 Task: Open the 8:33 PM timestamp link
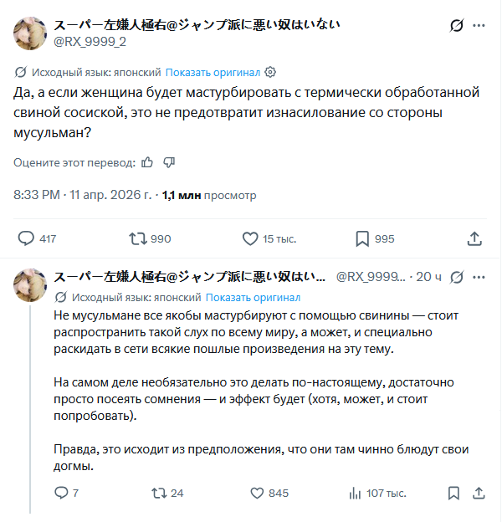click(x=37, y=195)
